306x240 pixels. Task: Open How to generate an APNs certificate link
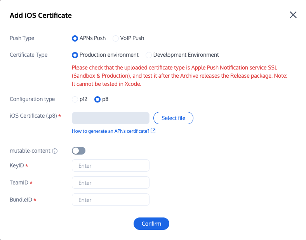[x=111, y=131]
